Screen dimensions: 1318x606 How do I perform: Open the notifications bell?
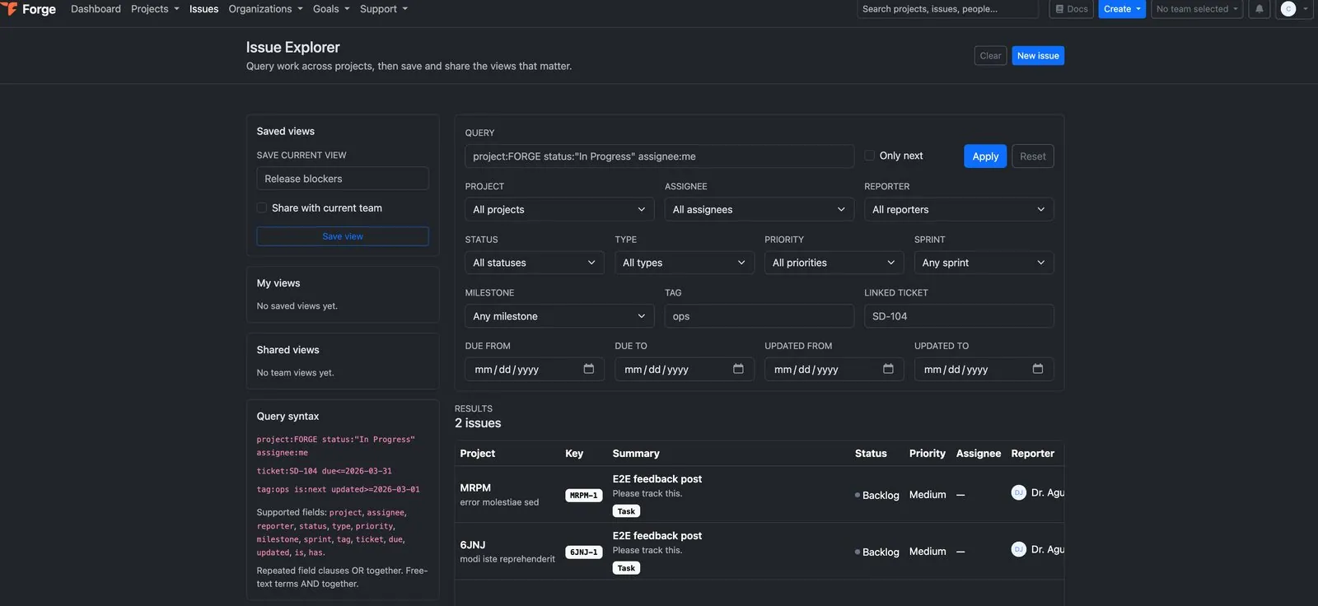1260,9
